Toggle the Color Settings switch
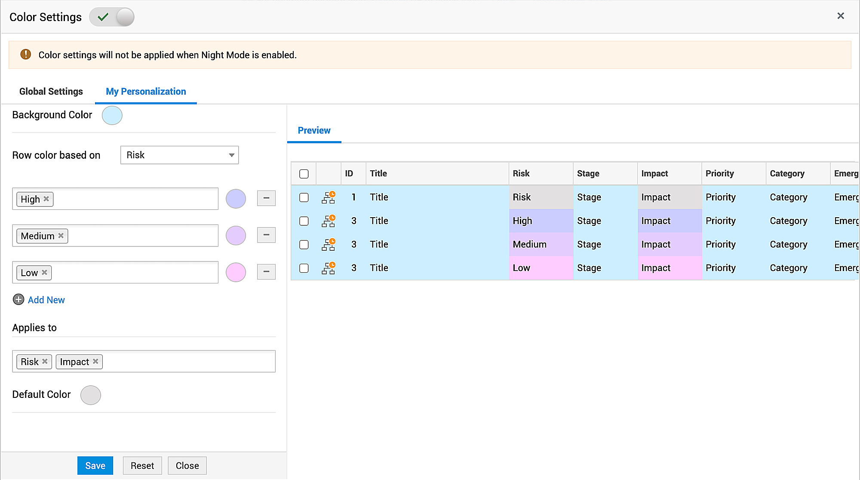 (112, 17)
